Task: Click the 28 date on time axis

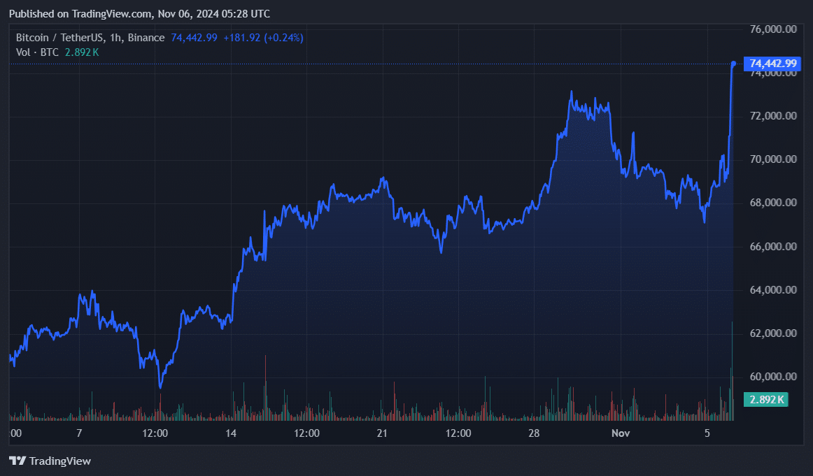Action: (534, 433)
